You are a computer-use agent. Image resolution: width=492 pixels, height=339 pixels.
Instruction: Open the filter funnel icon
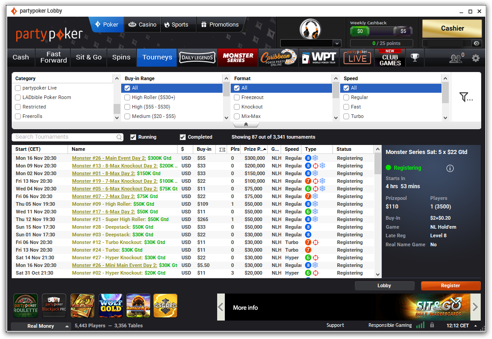point(466,97)
